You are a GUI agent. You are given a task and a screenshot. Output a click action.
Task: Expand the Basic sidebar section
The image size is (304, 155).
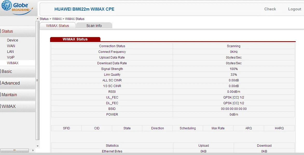18,72
